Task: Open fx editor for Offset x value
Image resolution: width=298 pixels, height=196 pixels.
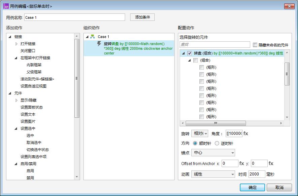Action: tap(242, 163)
